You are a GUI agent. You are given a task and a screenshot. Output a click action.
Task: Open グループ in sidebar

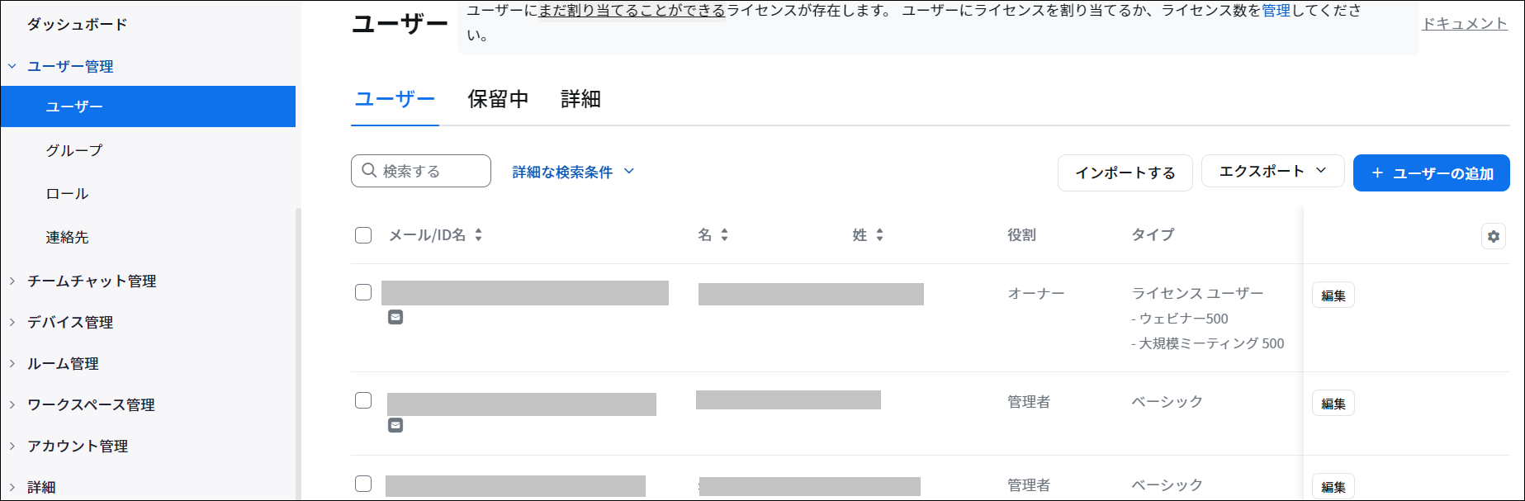click(x=74, y=150)
